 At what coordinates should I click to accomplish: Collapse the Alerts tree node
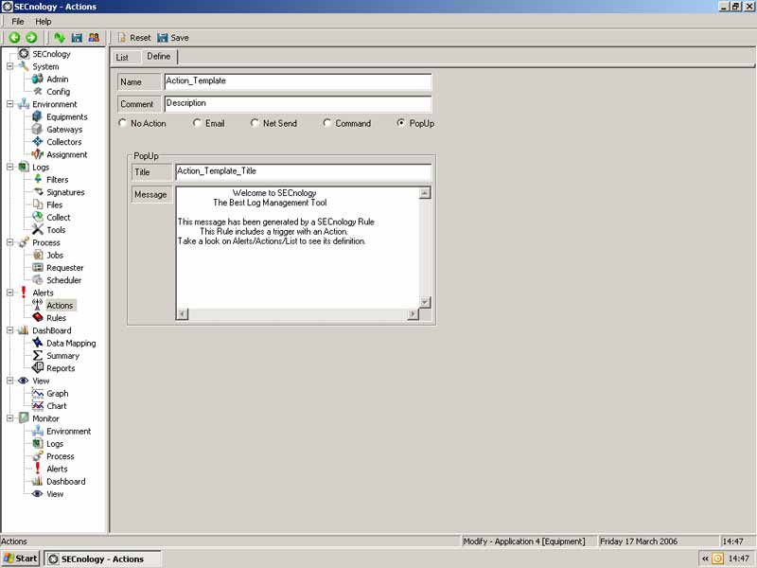click(x=9, y=293)
